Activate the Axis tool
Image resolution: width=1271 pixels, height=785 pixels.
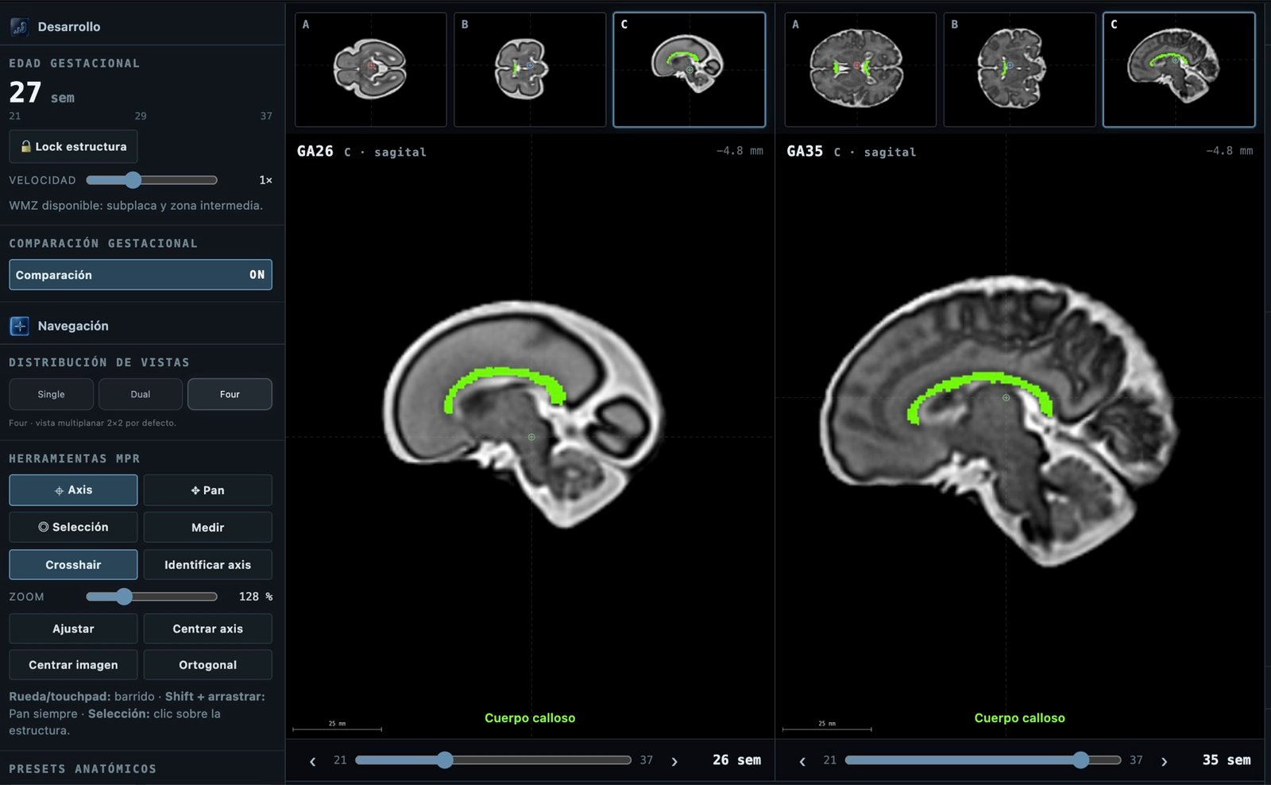pos(73,490)
